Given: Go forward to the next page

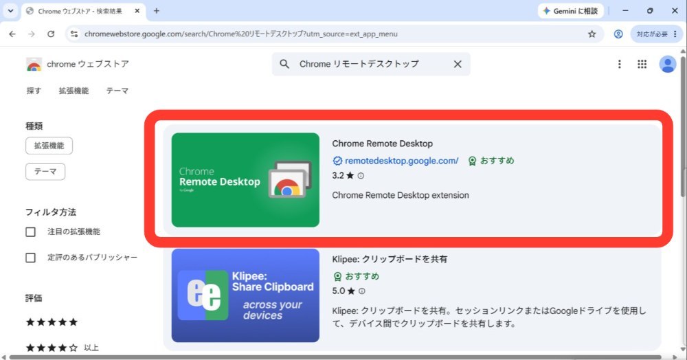Looking at the screenshot, I should [32, 34].
